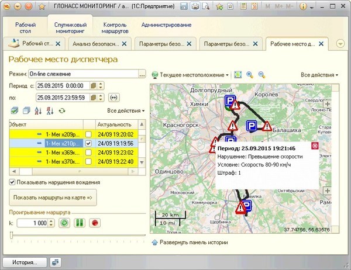The image size is (351, 270).
Task: Open Все действия menu above object list
Action: point(126,110)
